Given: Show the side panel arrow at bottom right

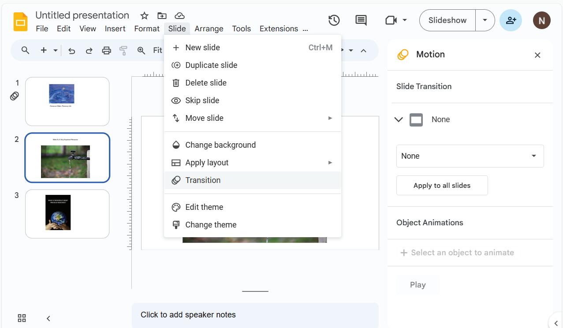Looking at the screenshot, I should point(556,323).
